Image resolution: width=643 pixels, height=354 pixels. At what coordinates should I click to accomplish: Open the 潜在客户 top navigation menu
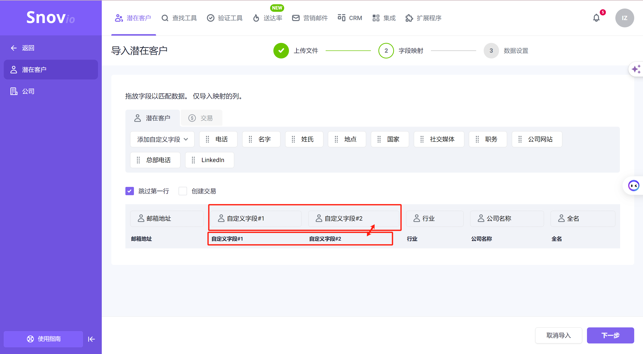[x=133, y=18]
